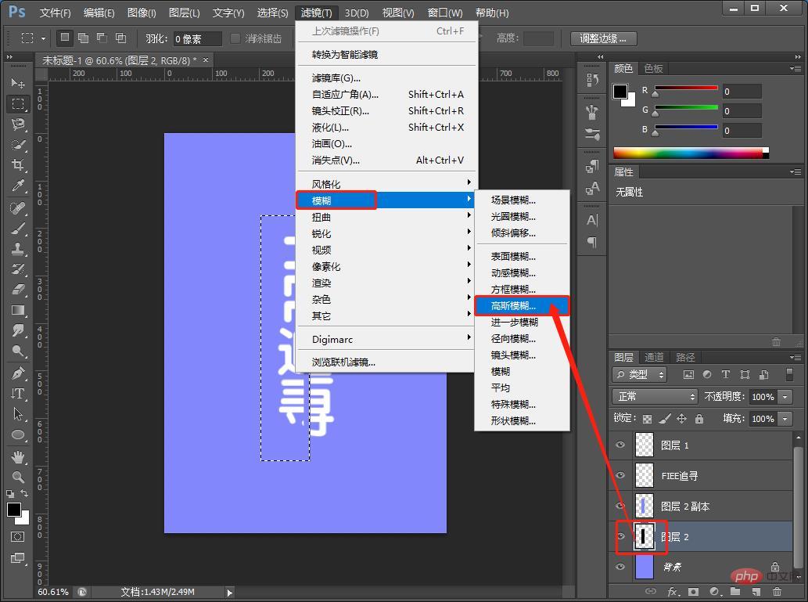Toggle visibility of 图层 2 副本 layer

[x=620, y=506]
